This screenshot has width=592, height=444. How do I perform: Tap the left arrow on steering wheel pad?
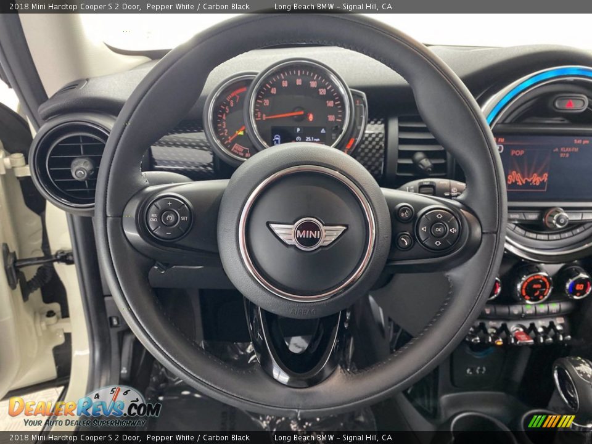click(x=424, y=229)
